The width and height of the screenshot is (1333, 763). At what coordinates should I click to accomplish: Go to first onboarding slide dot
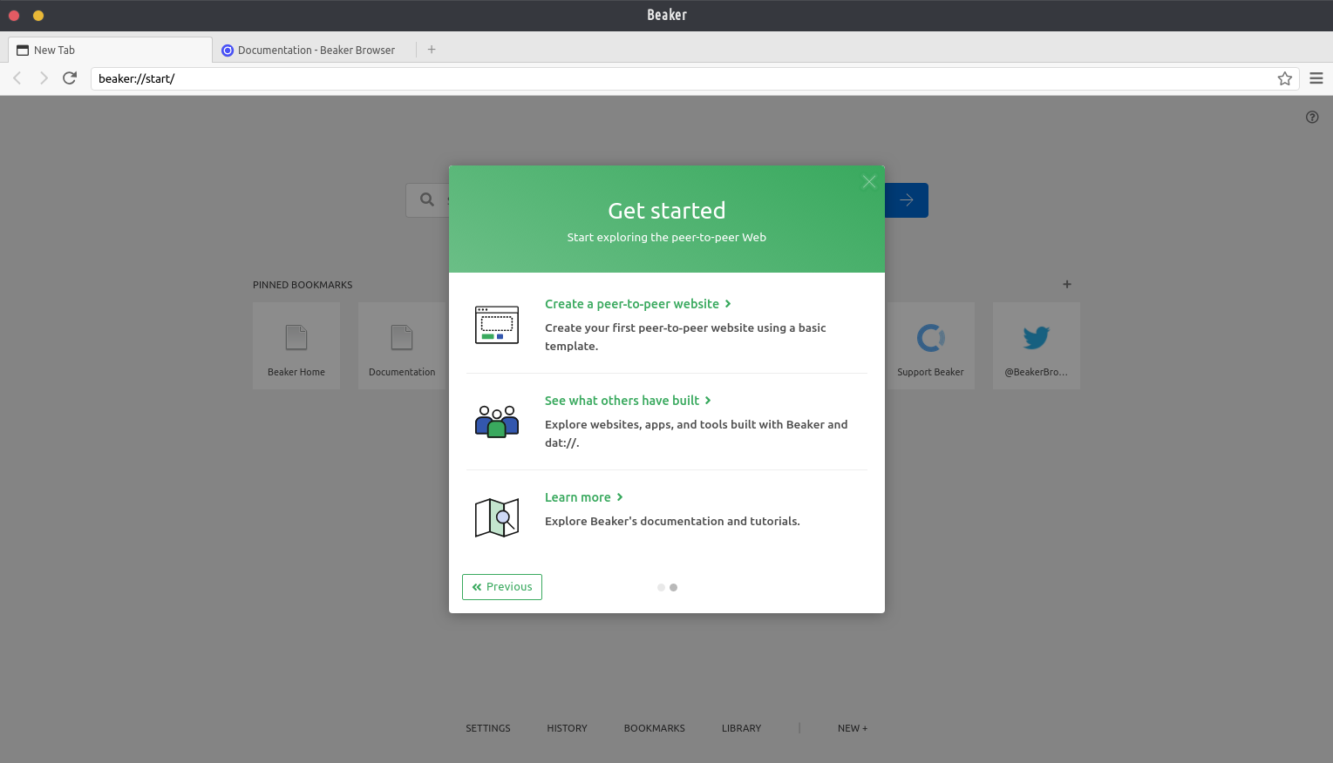tap(661, 587)
